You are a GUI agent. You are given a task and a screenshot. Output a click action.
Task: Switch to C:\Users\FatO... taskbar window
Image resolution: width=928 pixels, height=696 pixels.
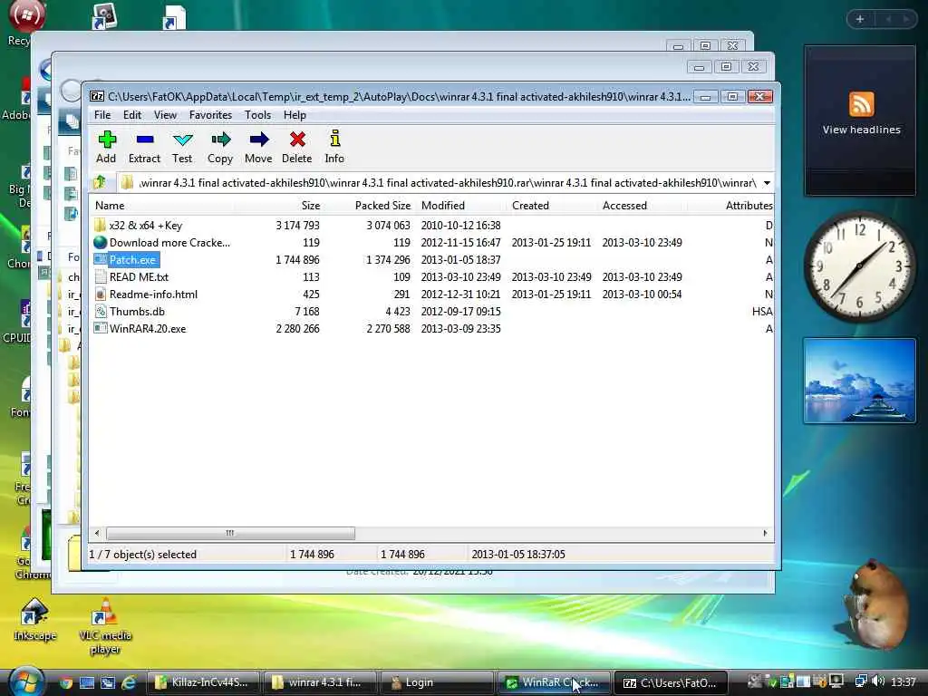pyautogui.click(x=672, y=682)
